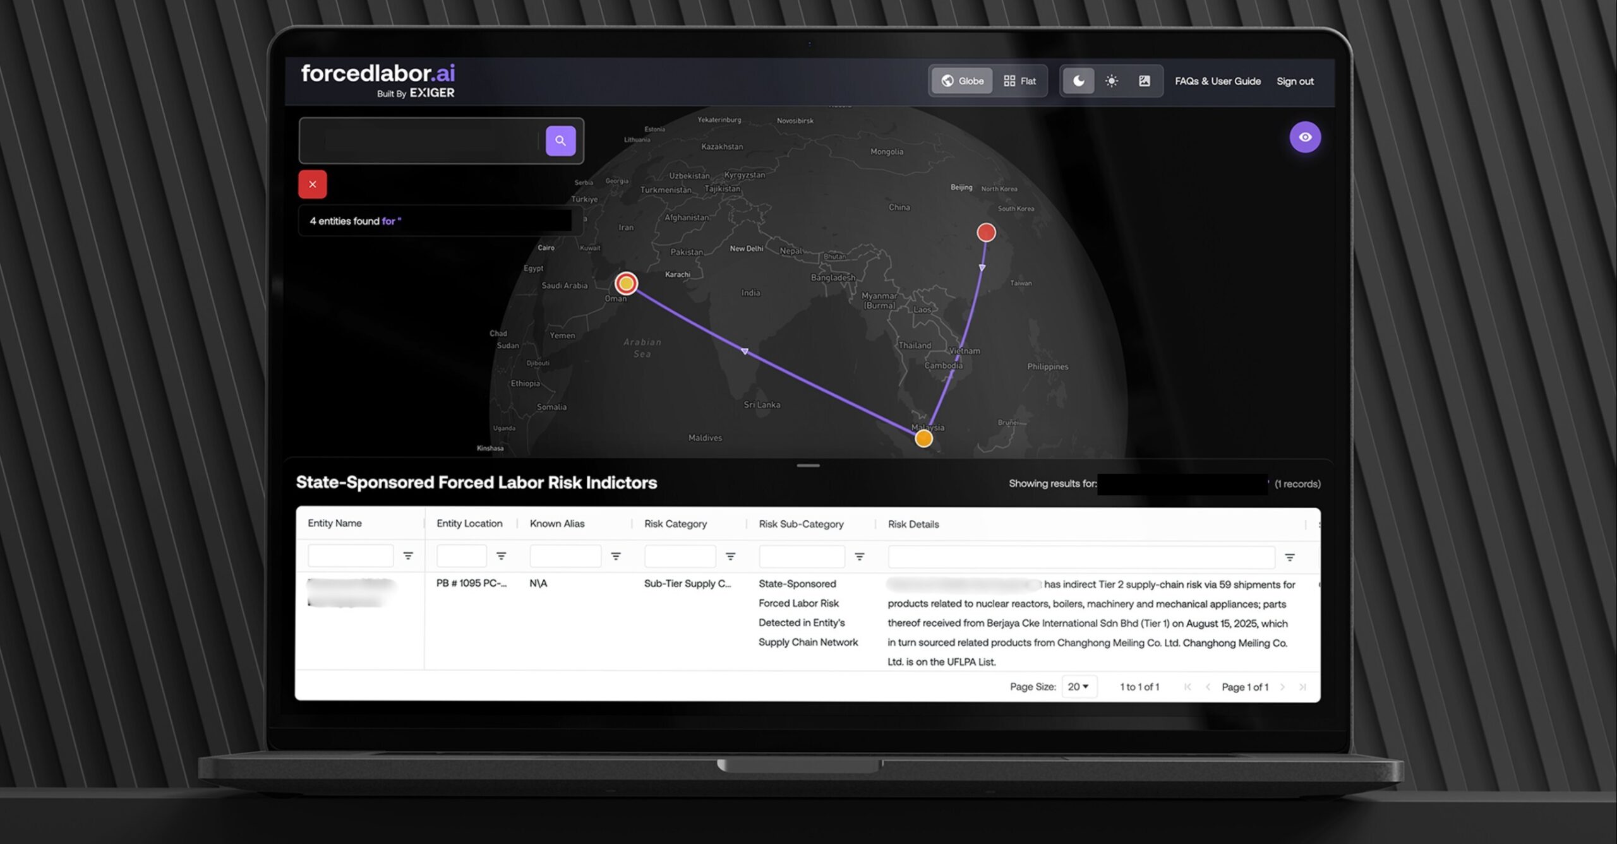Open the Entity Location column filter
The image size is (1617, 844).
(501, 556)
